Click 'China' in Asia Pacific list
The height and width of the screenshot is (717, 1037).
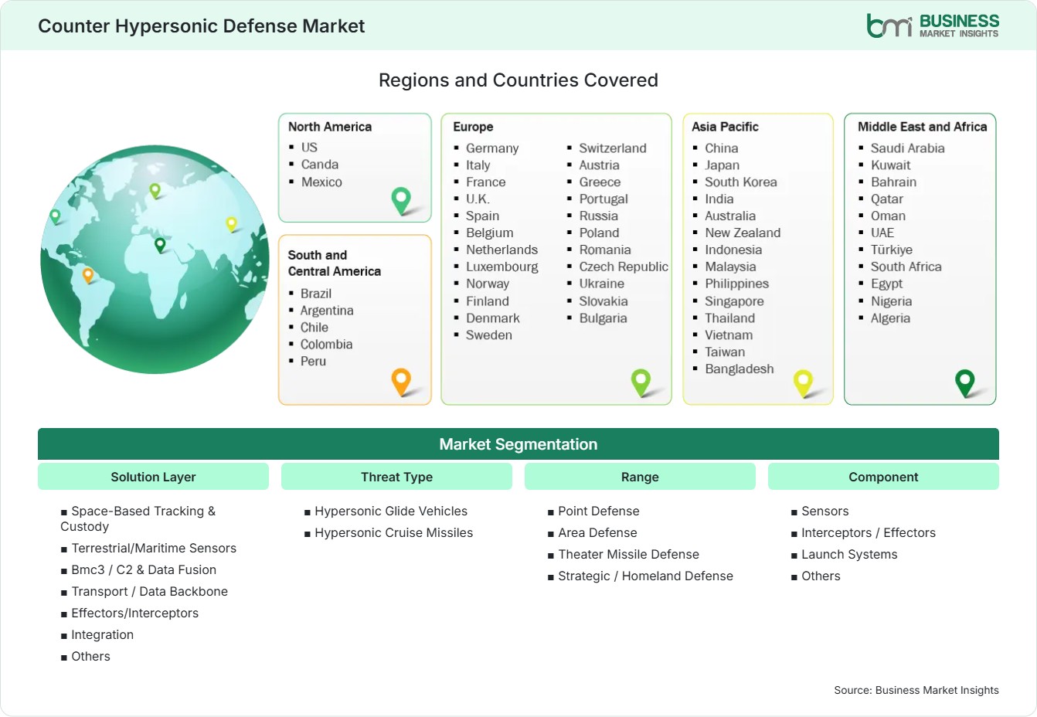click(722, 148)
